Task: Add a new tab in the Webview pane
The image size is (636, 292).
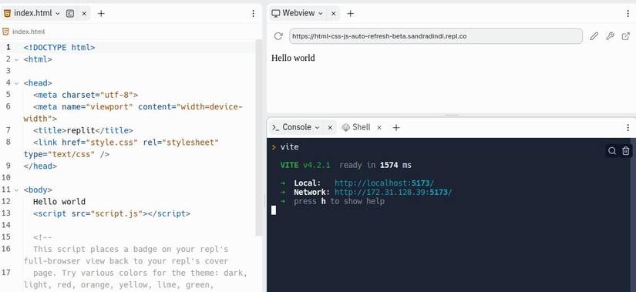Action: 351,13
